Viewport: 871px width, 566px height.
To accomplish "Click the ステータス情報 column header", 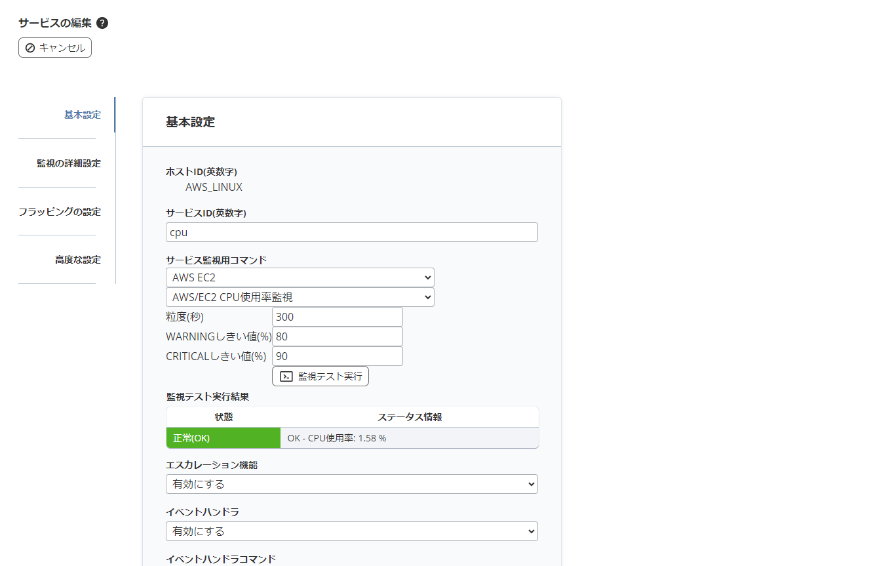I will tap(410, 417).
